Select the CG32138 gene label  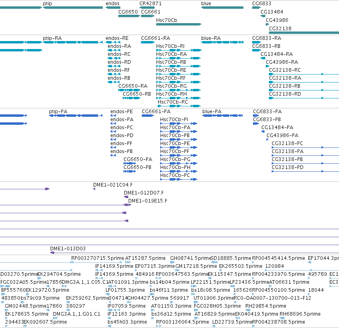pos(280,29)
